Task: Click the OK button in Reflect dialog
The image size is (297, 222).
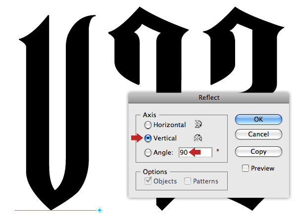Action: click(x=258, y=119)
